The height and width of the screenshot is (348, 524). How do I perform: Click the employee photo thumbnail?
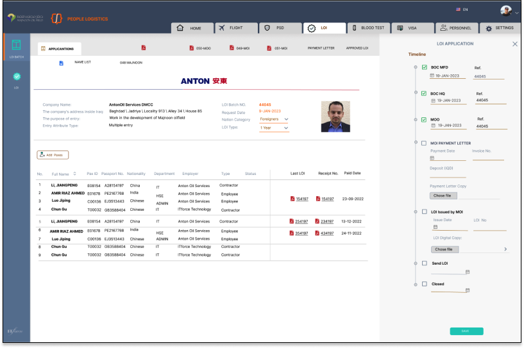click(x=335, y=117)
